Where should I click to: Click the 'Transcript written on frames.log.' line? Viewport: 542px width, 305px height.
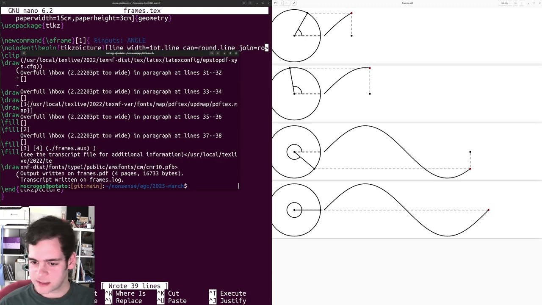(x=72, y=180)
